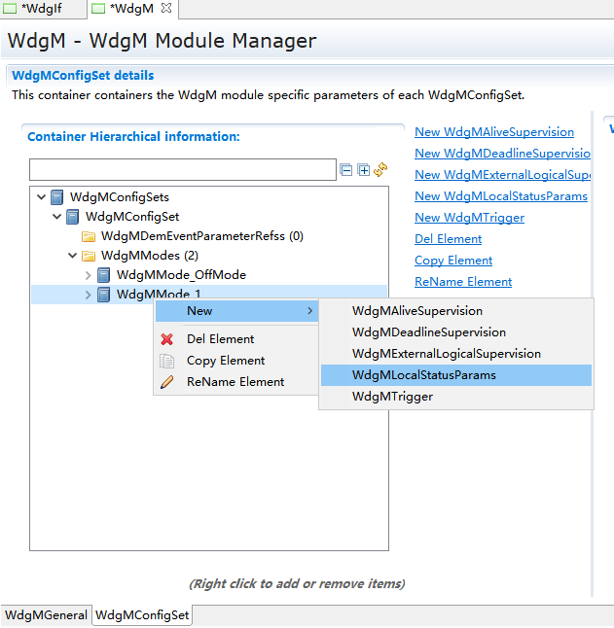Click the tree filter text field

182,170
